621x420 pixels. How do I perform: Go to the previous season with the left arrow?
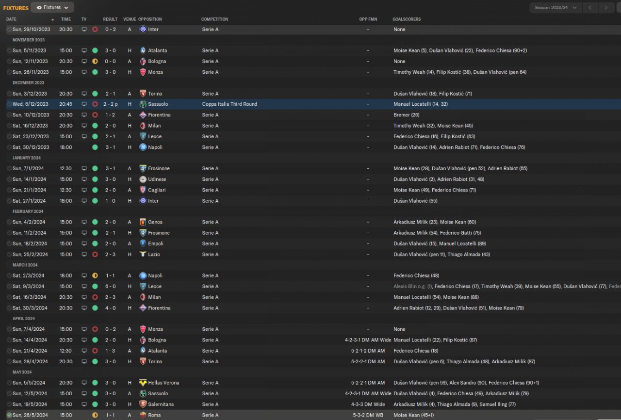[x=590, y=7]
